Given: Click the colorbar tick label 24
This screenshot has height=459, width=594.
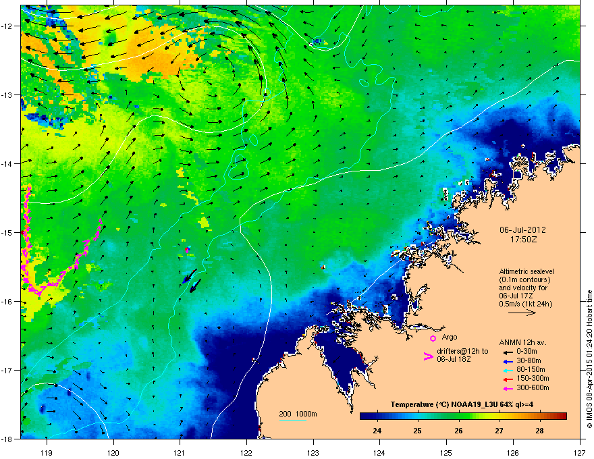Looking at the screenshot, I should pyautogui.click(x=377, y=431).
